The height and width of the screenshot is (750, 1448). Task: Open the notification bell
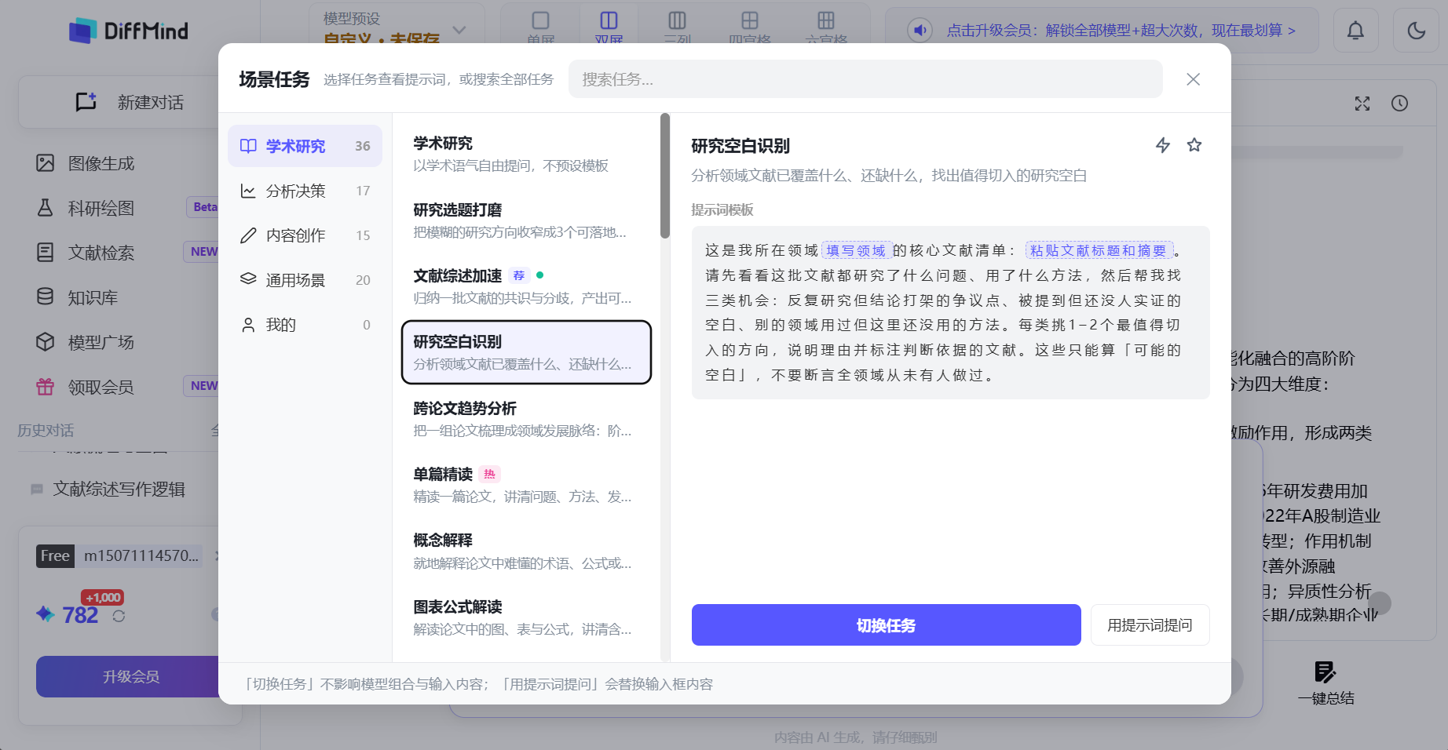1355,31
